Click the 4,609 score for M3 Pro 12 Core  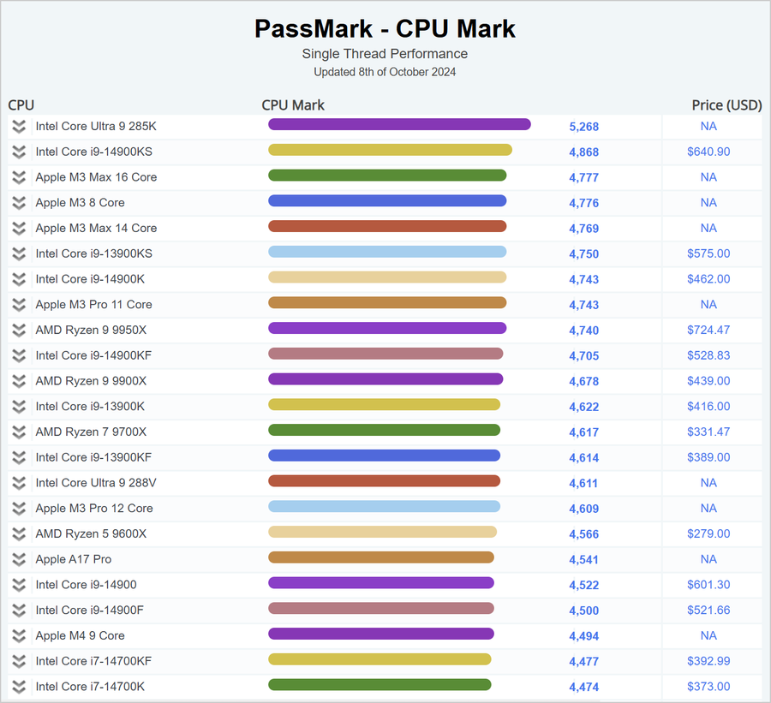(584, 509)
